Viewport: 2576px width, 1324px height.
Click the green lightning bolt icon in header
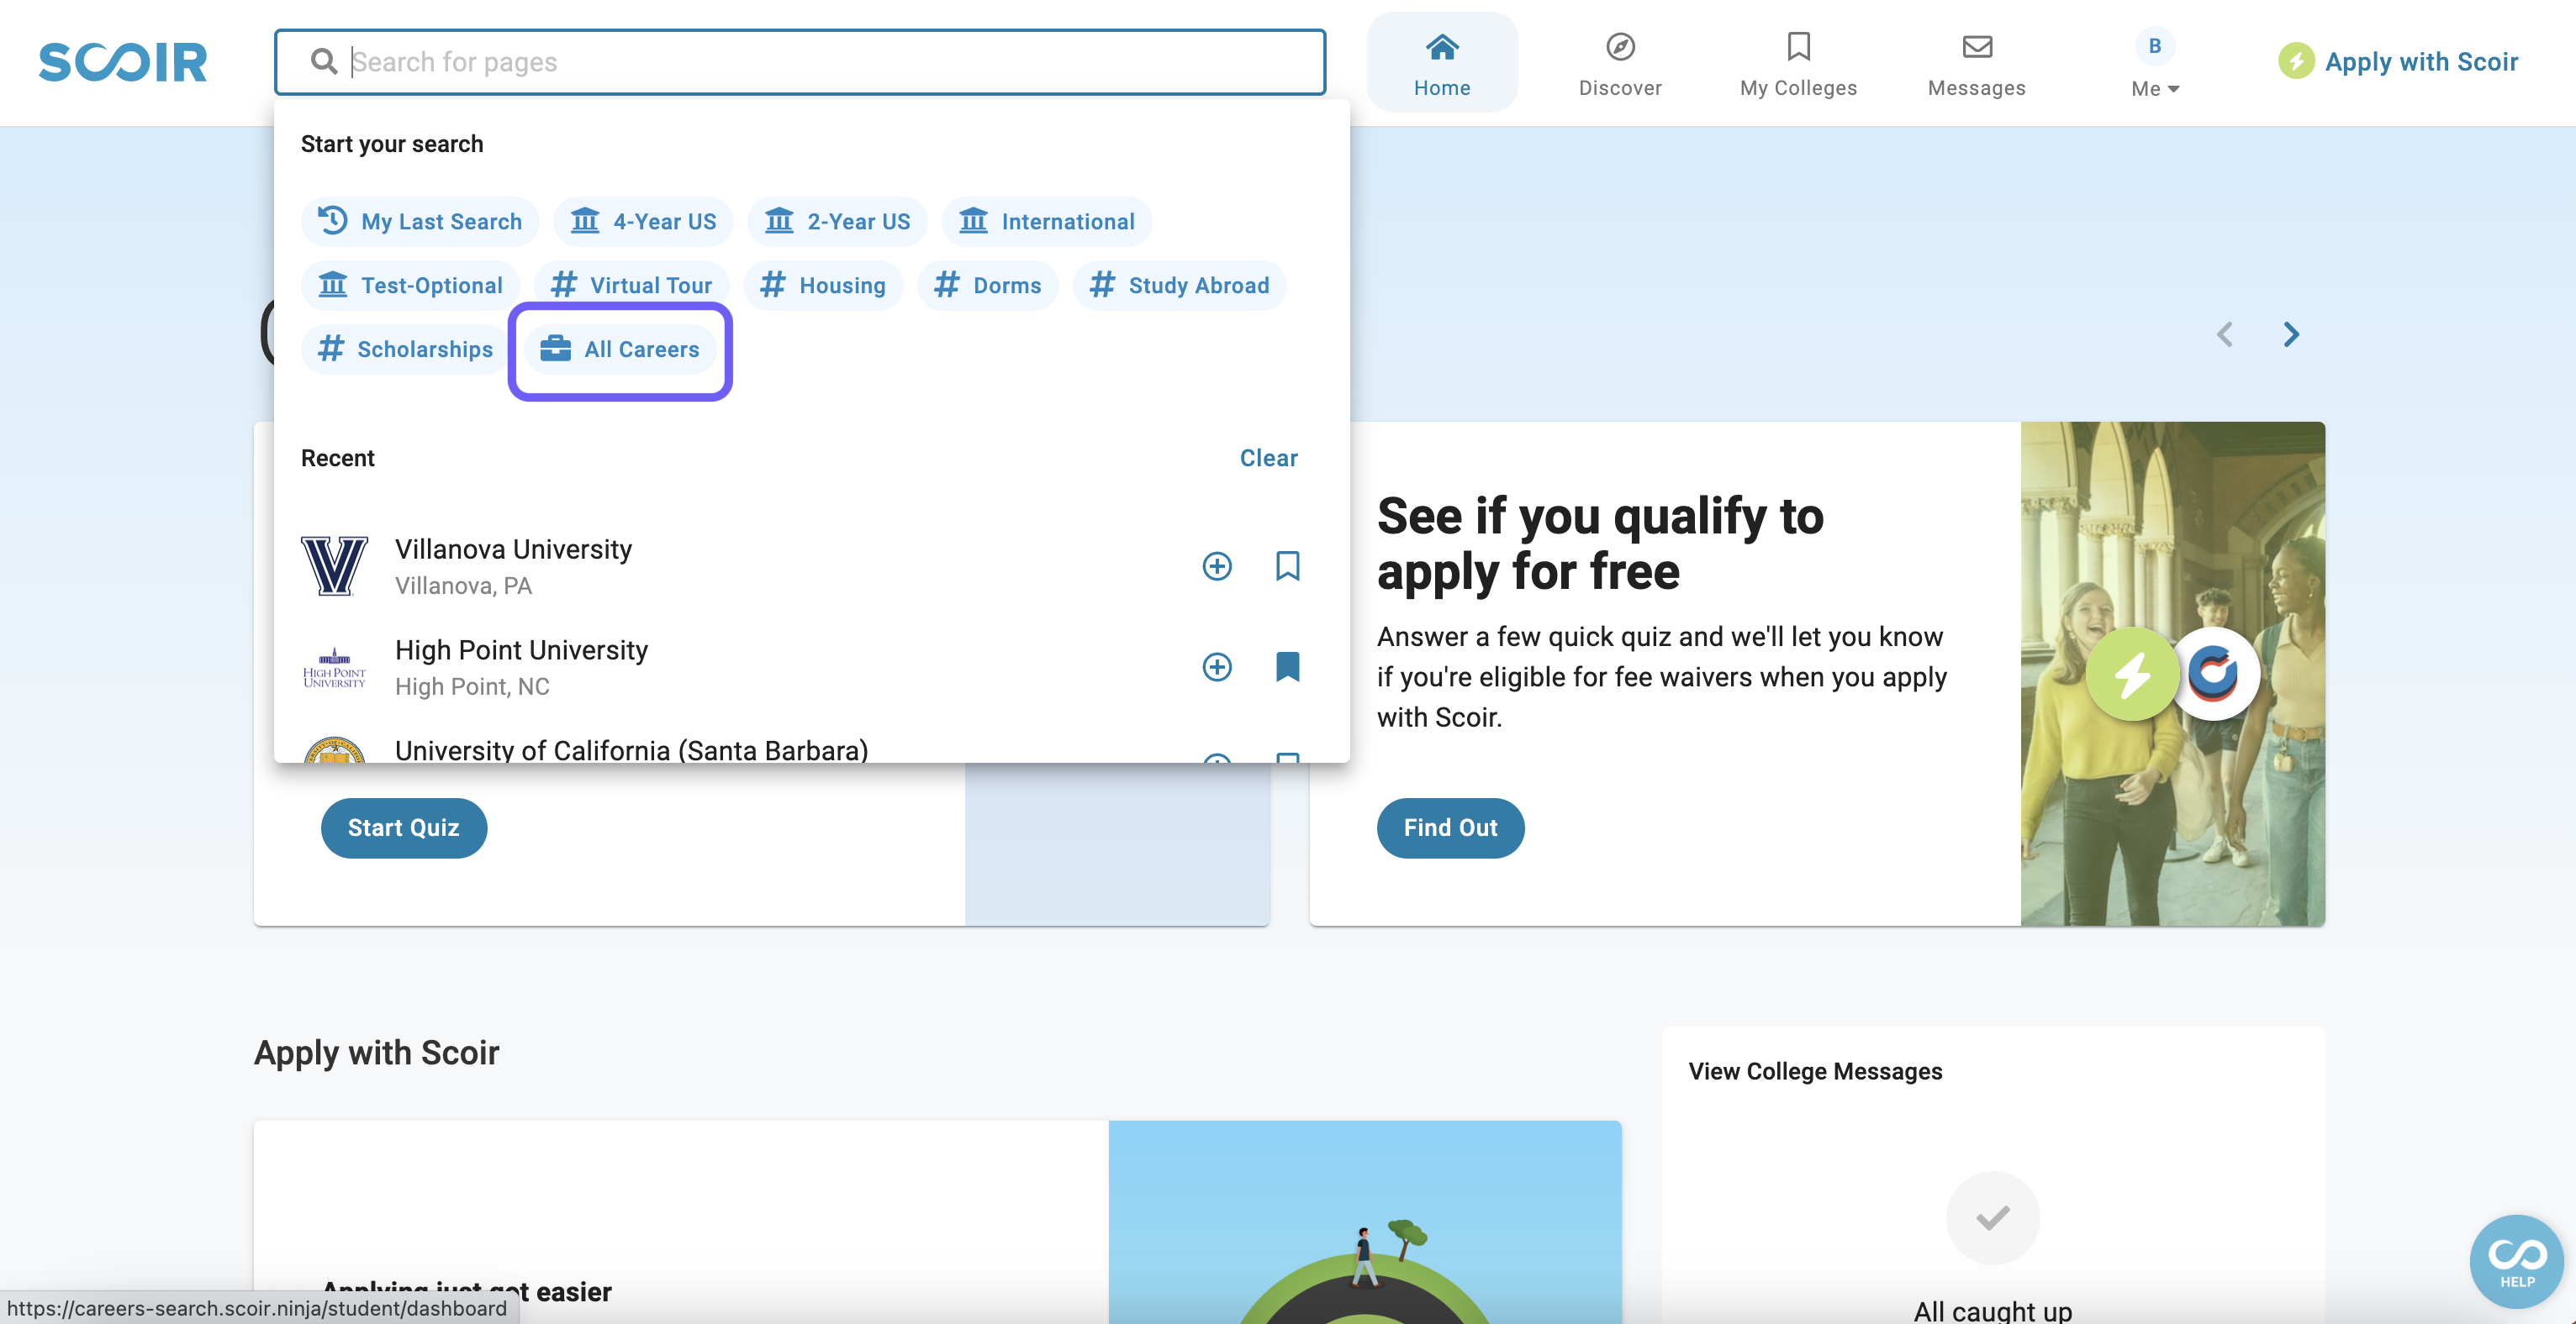2296,62
